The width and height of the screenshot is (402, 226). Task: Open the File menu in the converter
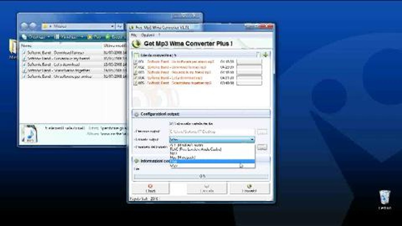(134, 35)
